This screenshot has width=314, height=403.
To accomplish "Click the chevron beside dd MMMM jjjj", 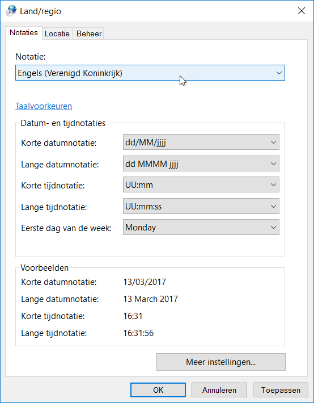I will [x=273, y=163].
